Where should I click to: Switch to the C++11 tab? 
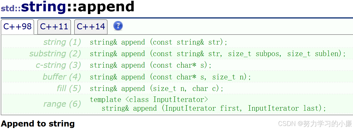54,27
